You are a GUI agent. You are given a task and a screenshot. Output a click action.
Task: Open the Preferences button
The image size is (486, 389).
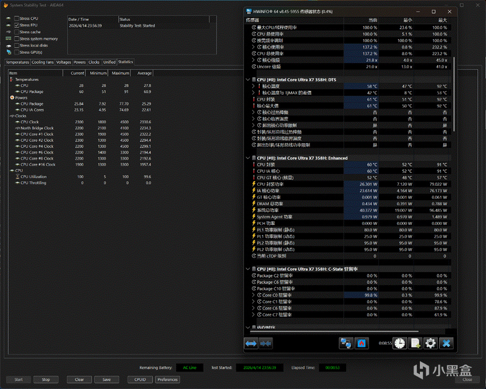click(167, 380)
